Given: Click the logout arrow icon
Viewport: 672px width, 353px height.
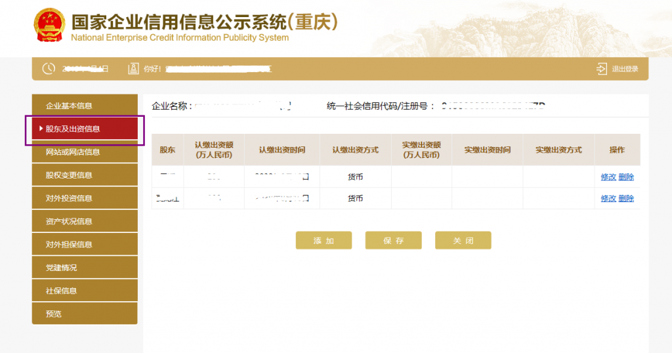Looking at the screenshot, I should click(601, 68).
